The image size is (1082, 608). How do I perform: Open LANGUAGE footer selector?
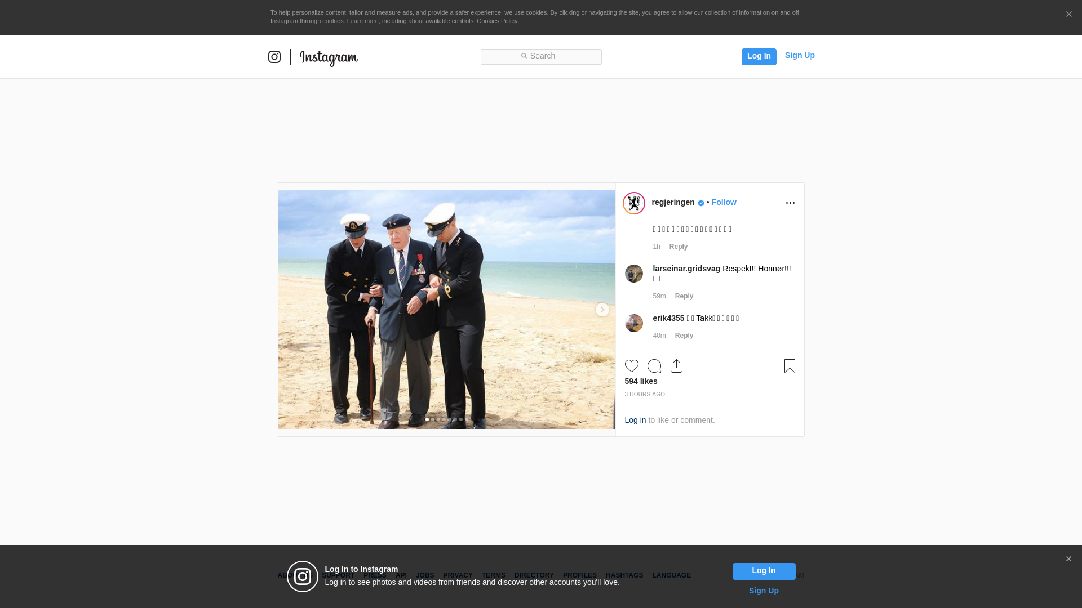(671, 575)
